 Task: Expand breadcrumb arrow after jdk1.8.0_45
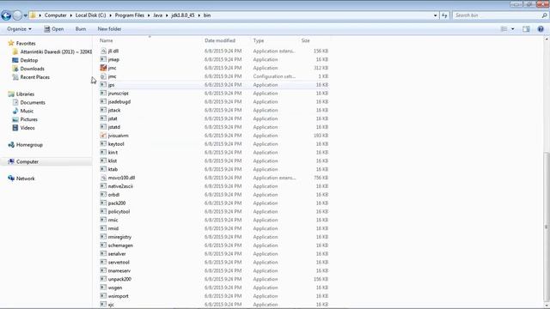click(199, 15)
